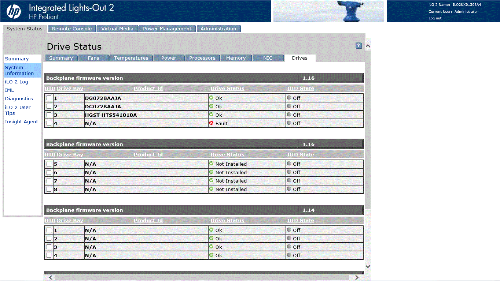Check the UID box for first-backplane bay 1
The height and width of the screenshot is (281, 500).
49,98
